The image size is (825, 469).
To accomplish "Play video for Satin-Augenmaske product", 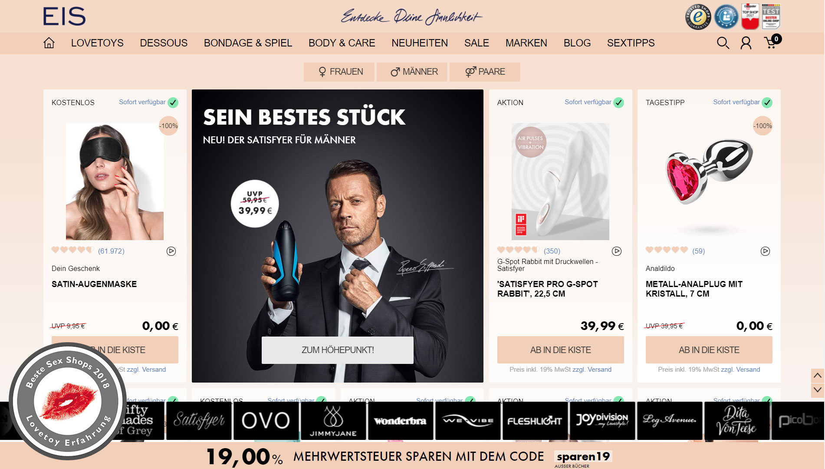I will pos(171,251).
